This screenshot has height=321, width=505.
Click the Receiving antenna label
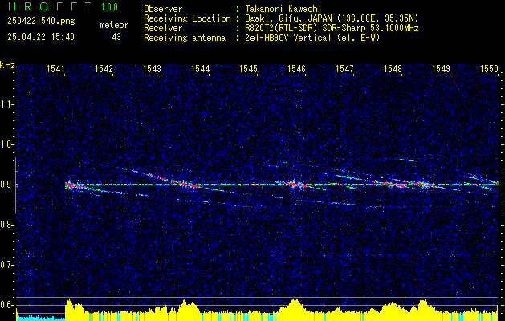(185, 38)
